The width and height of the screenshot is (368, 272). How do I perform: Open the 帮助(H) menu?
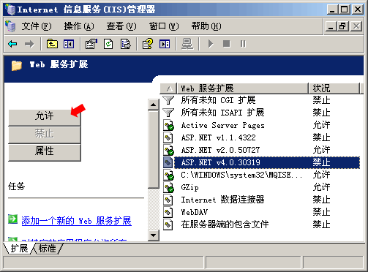click(x=206, y=26)
